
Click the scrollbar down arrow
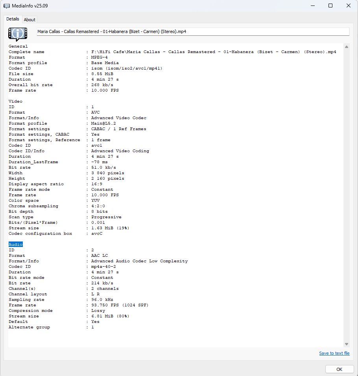pos(346,344)
